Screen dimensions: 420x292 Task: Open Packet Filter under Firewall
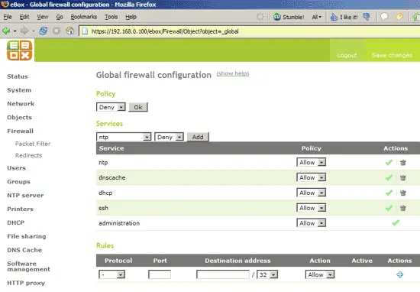click(x=33, y=144)
